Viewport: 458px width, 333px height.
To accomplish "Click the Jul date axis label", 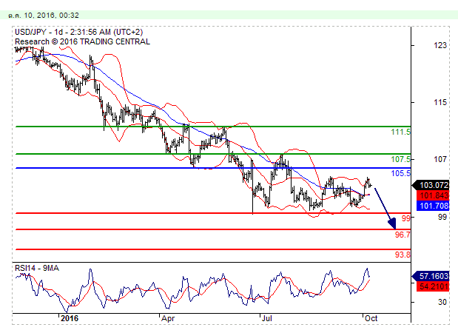I will tap(267, 318).
